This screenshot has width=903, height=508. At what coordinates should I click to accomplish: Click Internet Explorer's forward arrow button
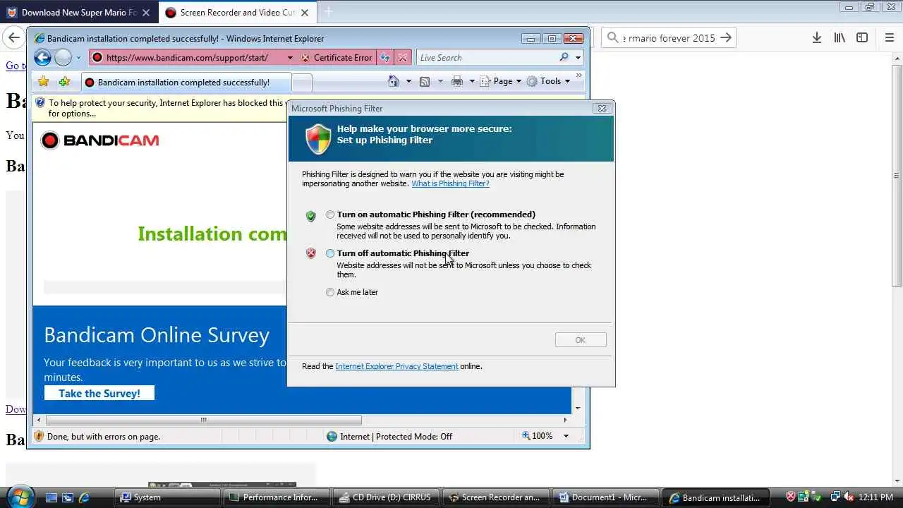tap(63, 58)
